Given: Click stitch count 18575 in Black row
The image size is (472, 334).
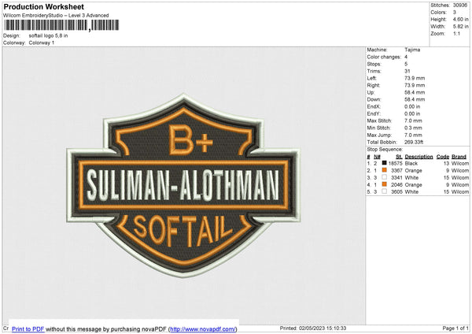Looking at the screenshot, I should tap(395, 163).
